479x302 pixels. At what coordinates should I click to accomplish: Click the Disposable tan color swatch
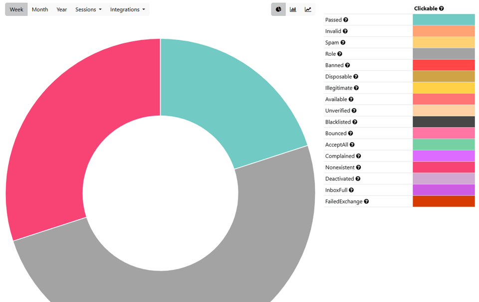[x=444, y=77]
